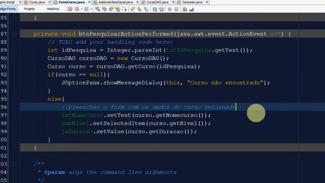
Task: Close the CursoDAO.java tab
Action: point(173,2)
